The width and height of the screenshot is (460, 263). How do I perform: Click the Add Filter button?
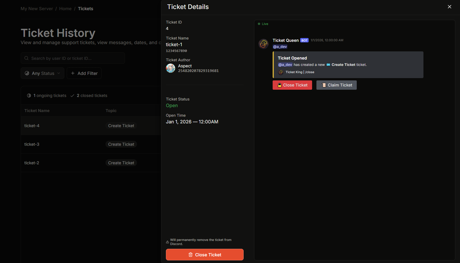[84, 73]
